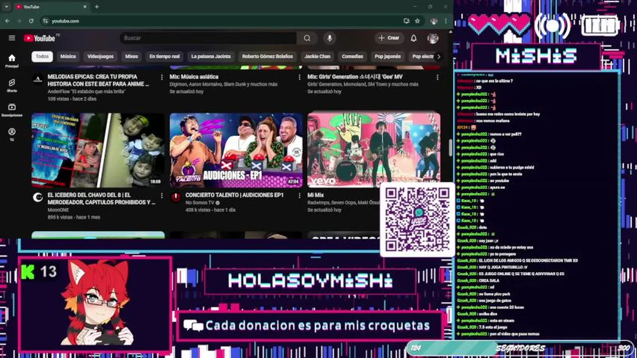Click into the Buscar search field
The height and width of the screenshot is (358, 637).
coord(208,38)
